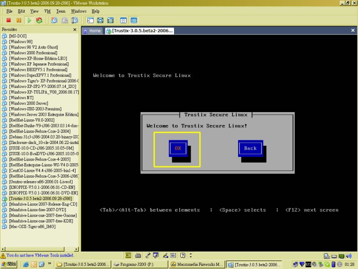Select [RedHat-Linux-Fedora-Core-2-2004] favorite

pyautogui.click(x=40, y=131)
